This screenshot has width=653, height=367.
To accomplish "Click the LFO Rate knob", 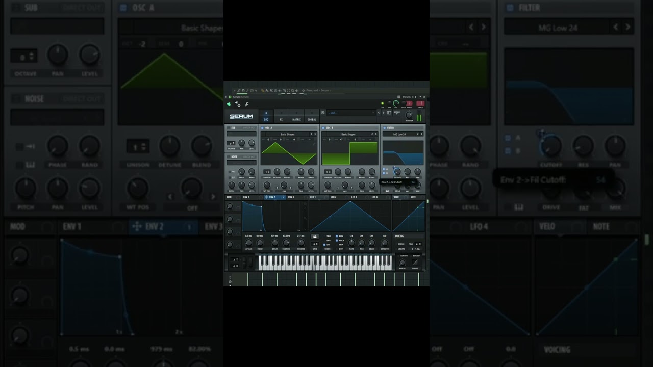I will tap(351, 243).
